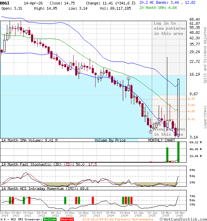Screen dimensions: 207x221
Task: Click the 'Volume By Price' label
Action: pos(110,140)
